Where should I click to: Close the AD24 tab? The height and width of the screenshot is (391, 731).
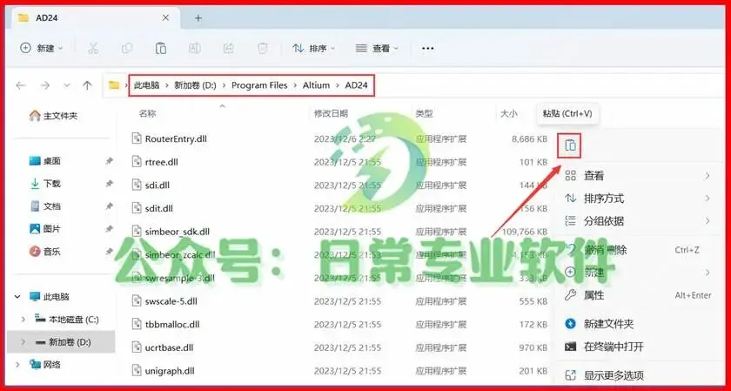[165, 18]
